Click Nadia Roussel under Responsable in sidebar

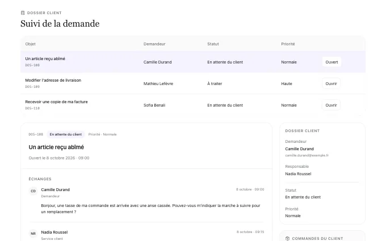pos(298,174)
